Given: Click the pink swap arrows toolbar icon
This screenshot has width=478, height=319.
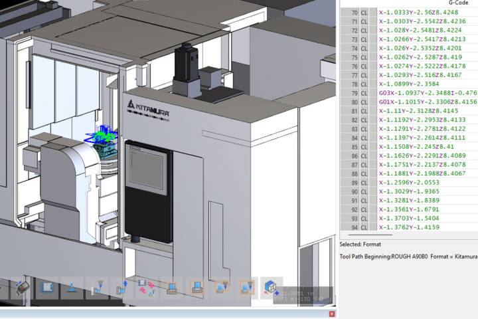Looking at the screenshot, I should [146, 288].
